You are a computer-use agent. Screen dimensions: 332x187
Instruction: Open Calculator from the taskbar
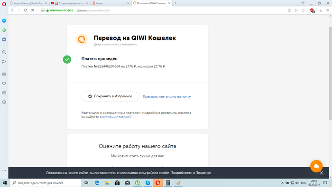[x=168, y=183]
